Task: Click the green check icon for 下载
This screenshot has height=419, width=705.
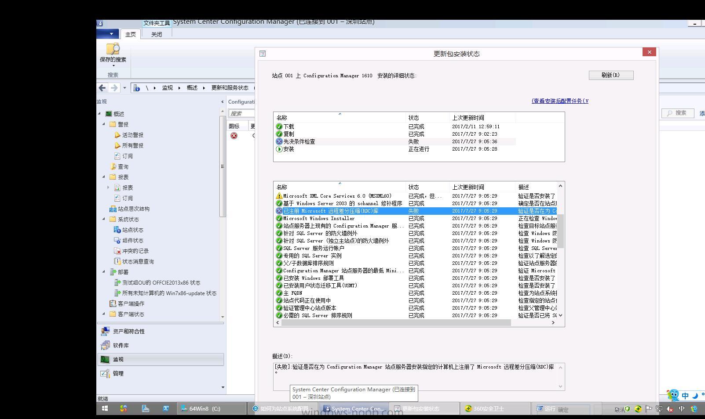Action: [x=279, y=126]
